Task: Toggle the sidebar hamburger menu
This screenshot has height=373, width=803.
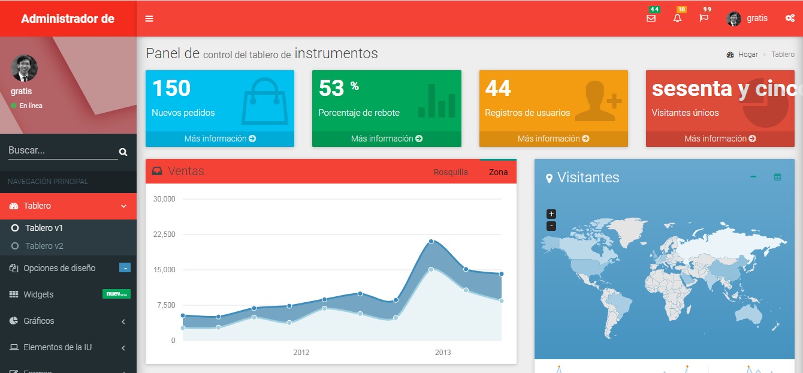Action: [x=149, y=19]
